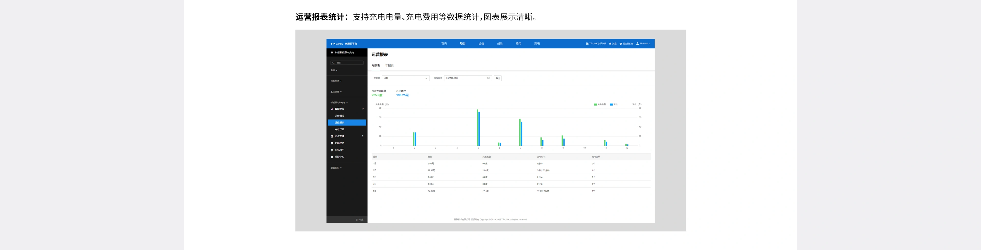
Task: Click the 充电电量 column header
Action: pos(487,157)
